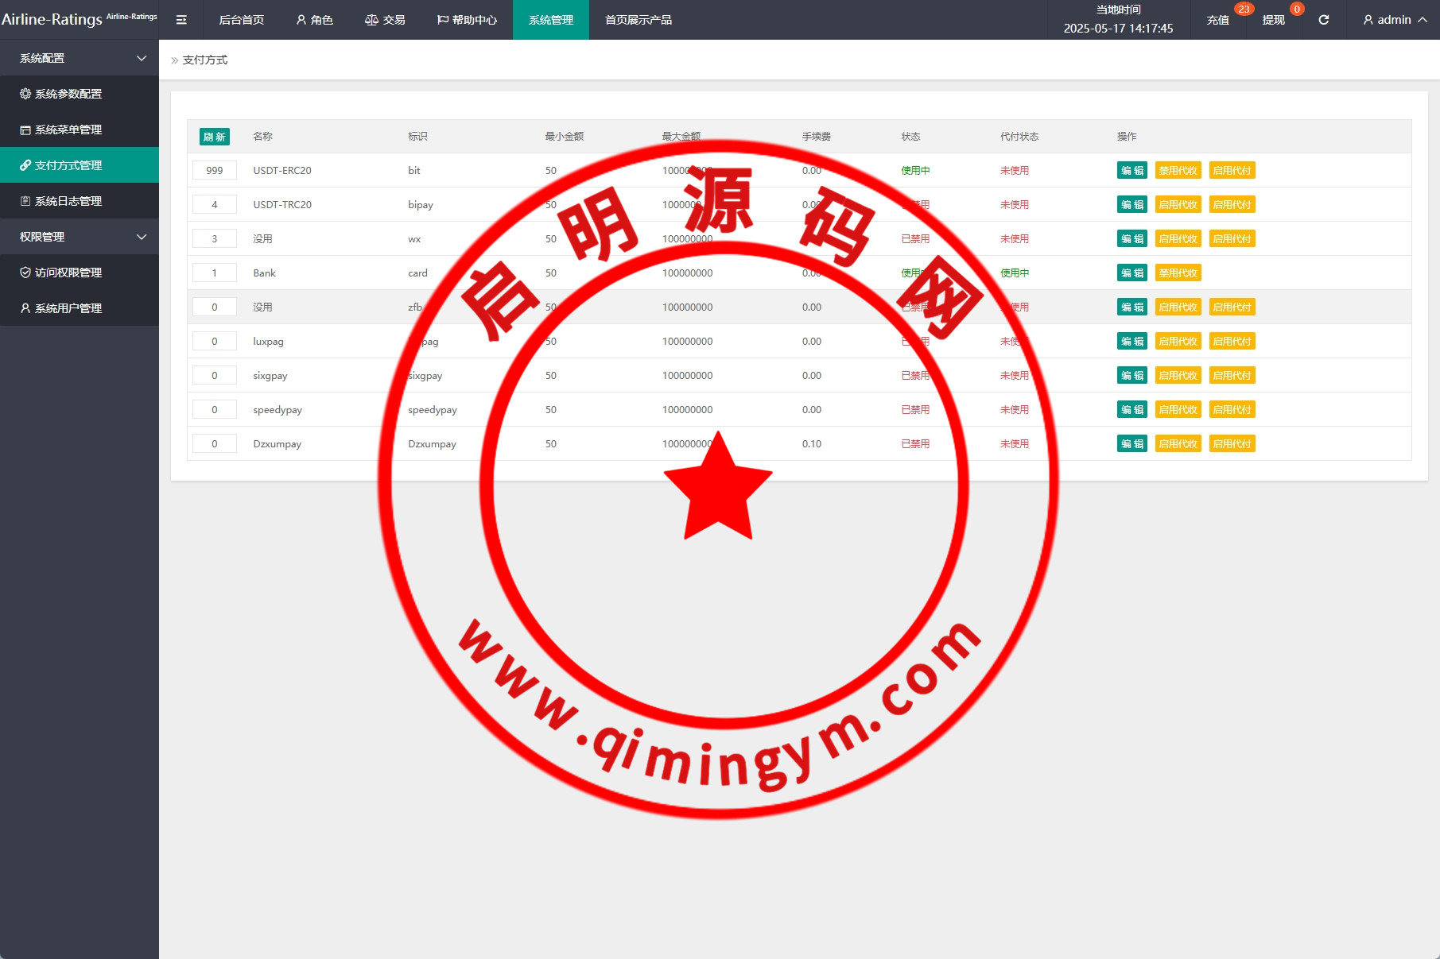This screenshot has width=1440, height=959.
Task: Enable payout for USDT-TRC20 row
Action: (1232, 205)
